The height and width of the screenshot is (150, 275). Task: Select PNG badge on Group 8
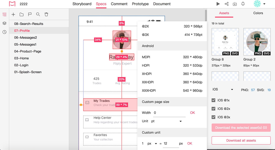(x=226, y=54)
